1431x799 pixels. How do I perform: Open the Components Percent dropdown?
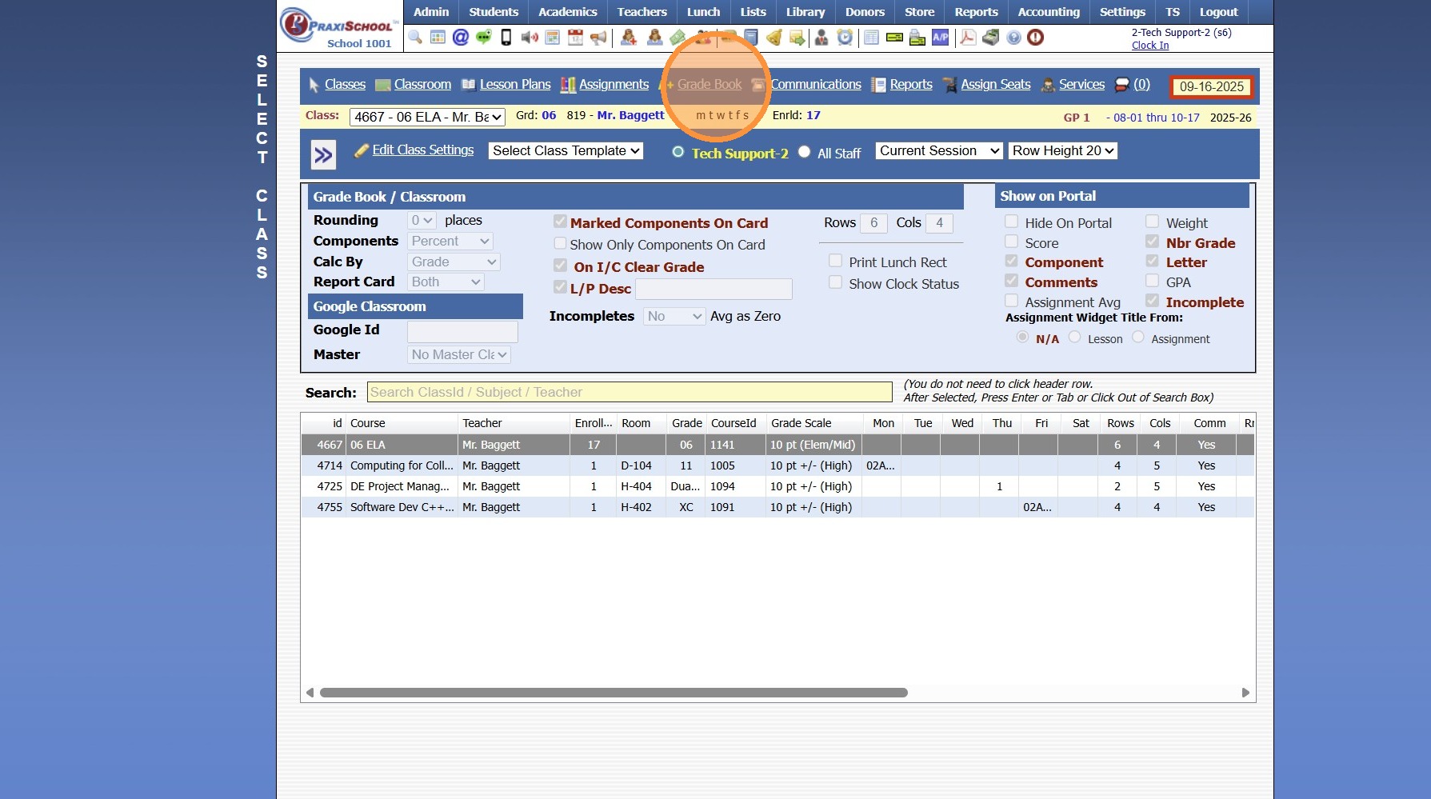450,242
